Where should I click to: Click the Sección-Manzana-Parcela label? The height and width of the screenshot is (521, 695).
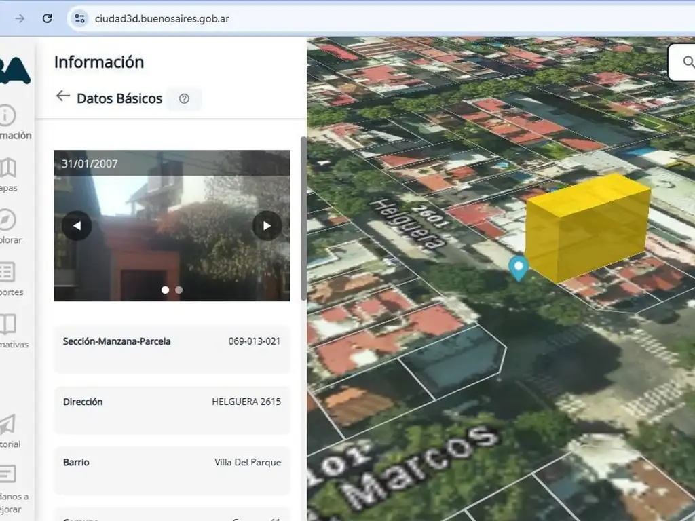click(117, 341)
